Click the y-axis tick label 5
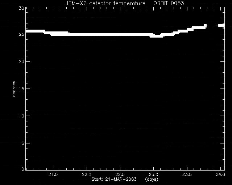Viewport: 232px width, 185px height. tap(23, 143)
